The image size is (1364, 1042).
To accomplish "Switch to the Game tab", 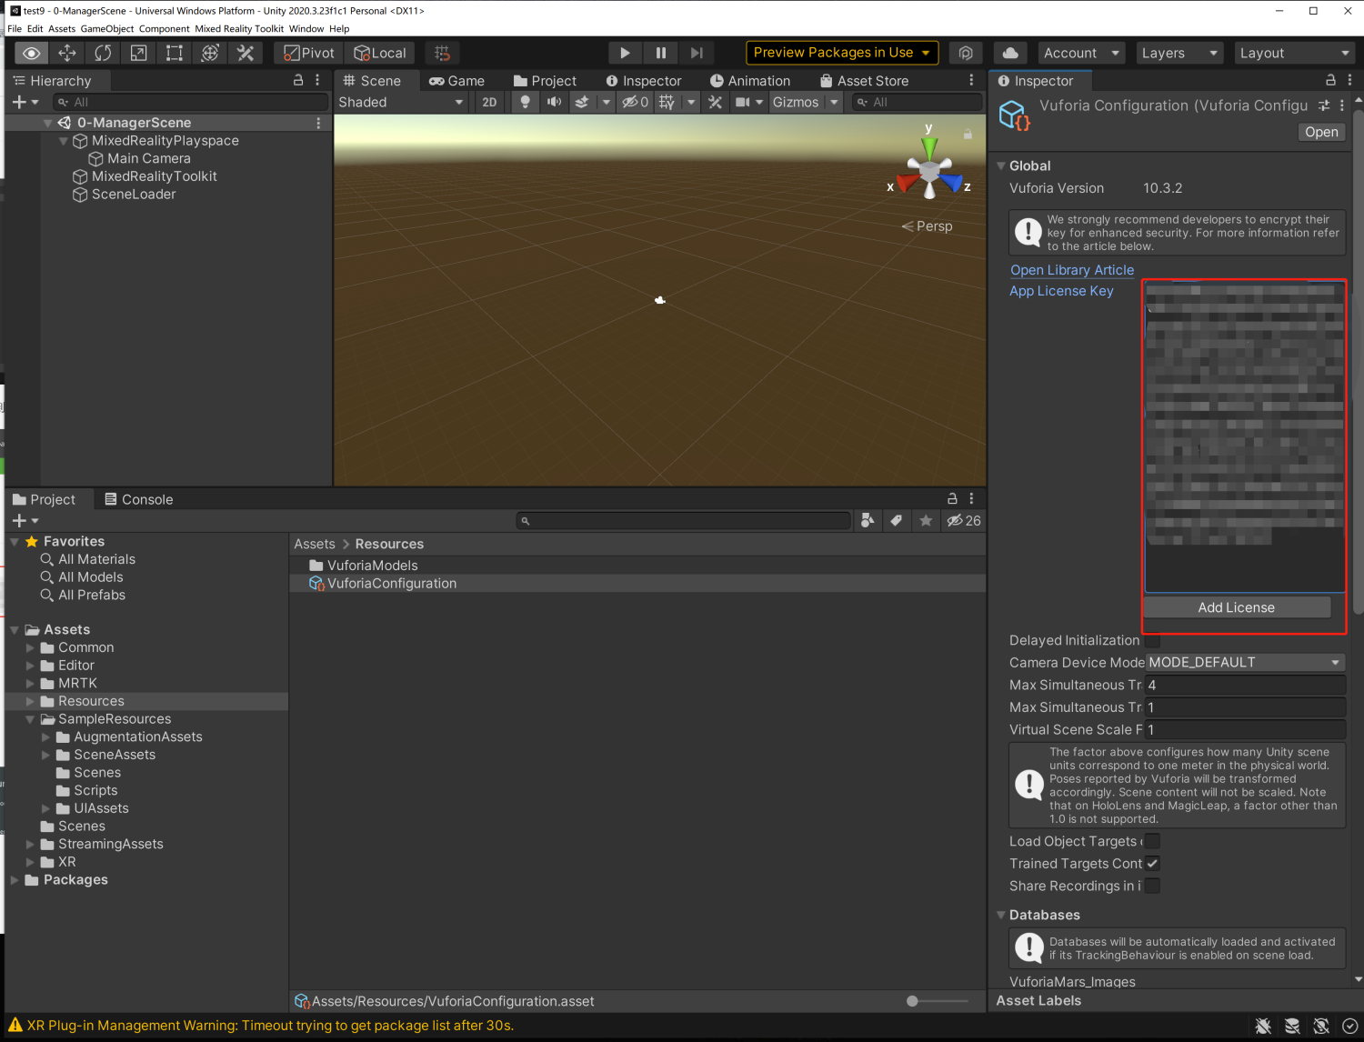I will pyautogui.click(x=456, y=80).
